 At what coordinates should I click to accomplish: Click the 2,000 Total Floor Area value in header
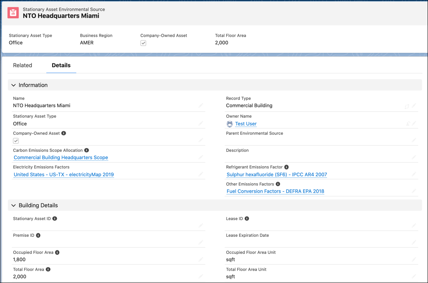(222, 43)
